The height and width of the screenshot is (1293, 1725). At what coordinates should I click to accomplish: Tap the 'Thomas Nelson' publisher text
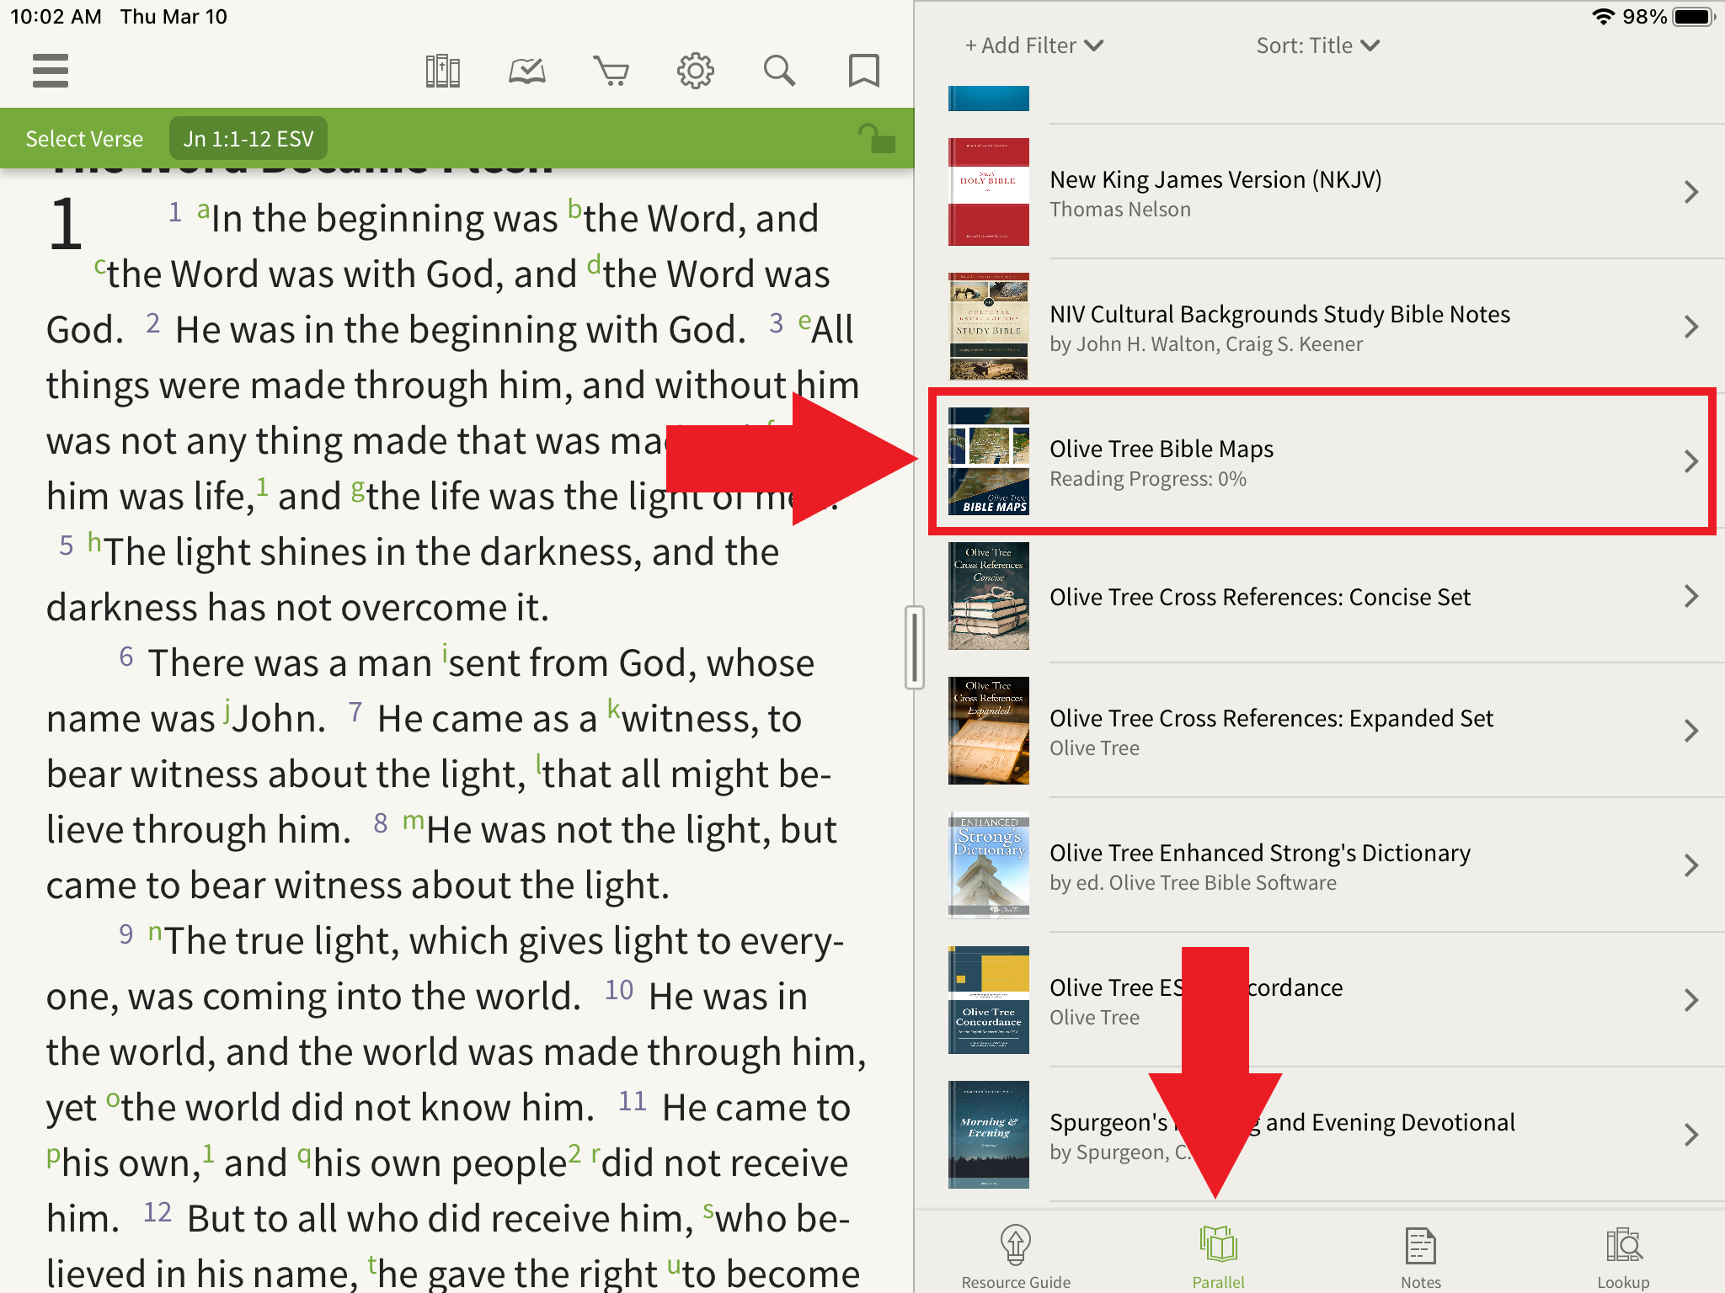coord(1120,210)
